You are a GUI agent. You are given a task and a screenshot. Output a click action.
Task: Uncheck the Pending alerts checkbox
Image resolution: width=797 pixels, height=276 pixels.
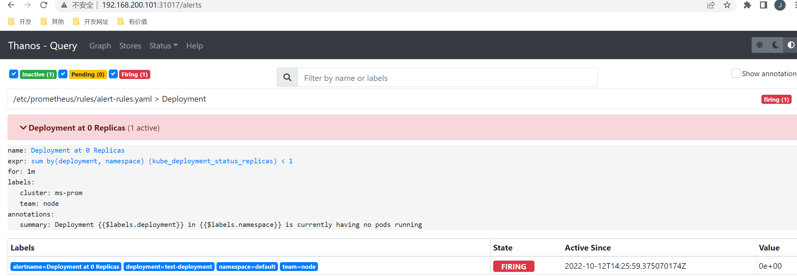[63, 74]
